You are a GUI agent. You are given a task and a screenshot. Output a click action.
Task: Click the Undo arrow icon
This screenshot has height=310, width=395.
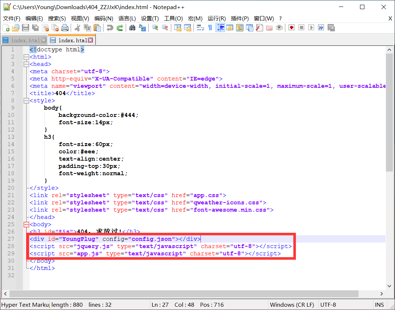(x=110, y=28)
